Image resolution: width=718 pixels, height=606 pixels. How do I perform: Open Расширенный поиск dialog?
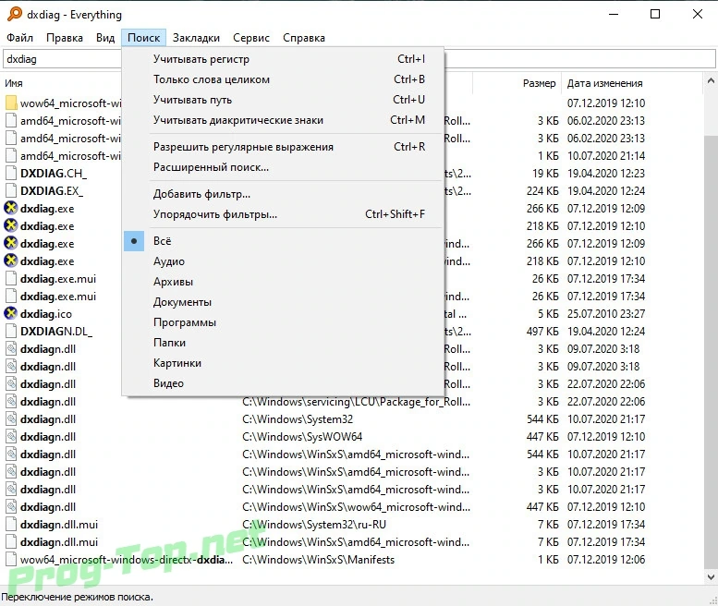pyautogui.click(x=283, y=167)
